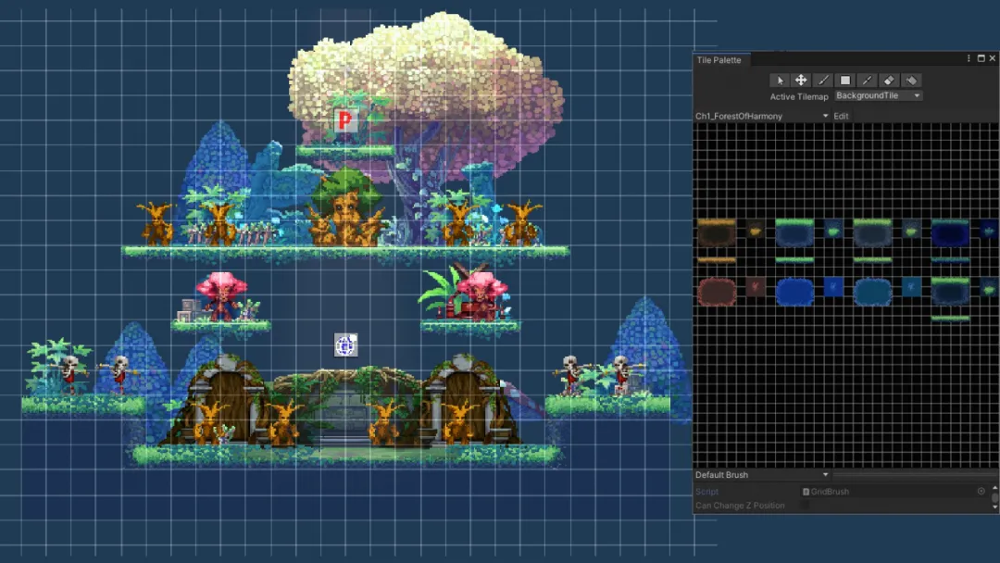Activate the Flood Fill tool
This screenshot has height=563, width=1000.
[x=911, y=80]
